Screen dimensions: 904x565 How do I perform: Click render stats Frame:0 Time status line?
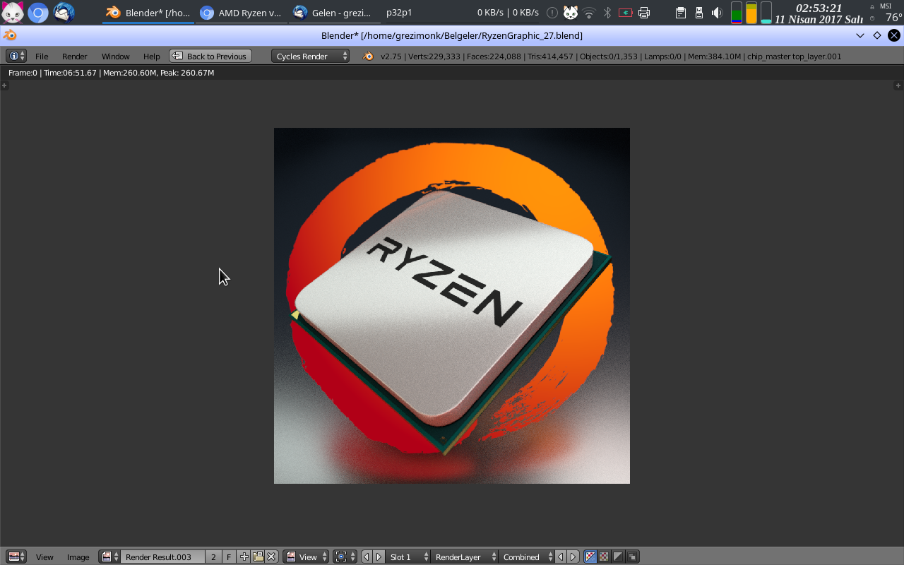[111, 73]
